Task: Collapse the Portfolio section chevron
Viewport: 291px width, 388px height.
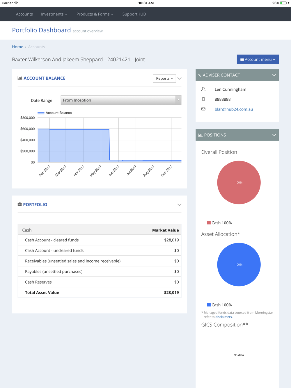Action: point(179,205)
